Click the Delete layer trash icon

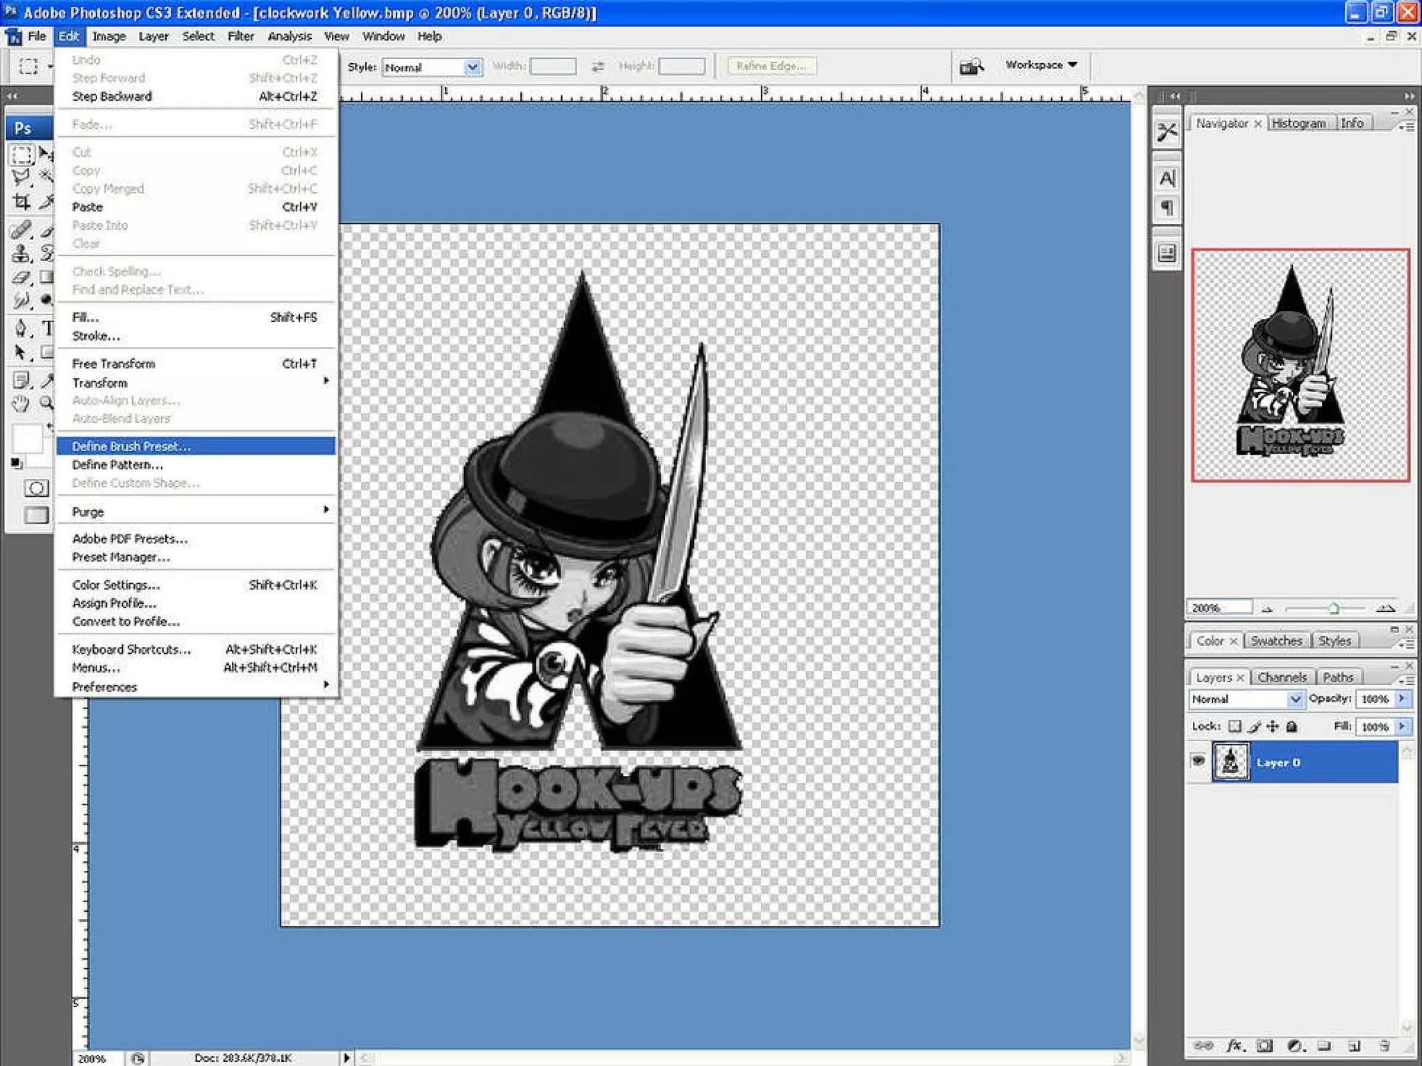coord(1384,1045)
